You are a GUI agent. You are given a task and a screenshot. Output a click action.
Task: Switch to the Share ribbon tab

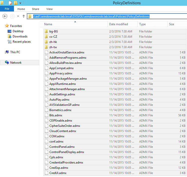(x=35, y=9)
